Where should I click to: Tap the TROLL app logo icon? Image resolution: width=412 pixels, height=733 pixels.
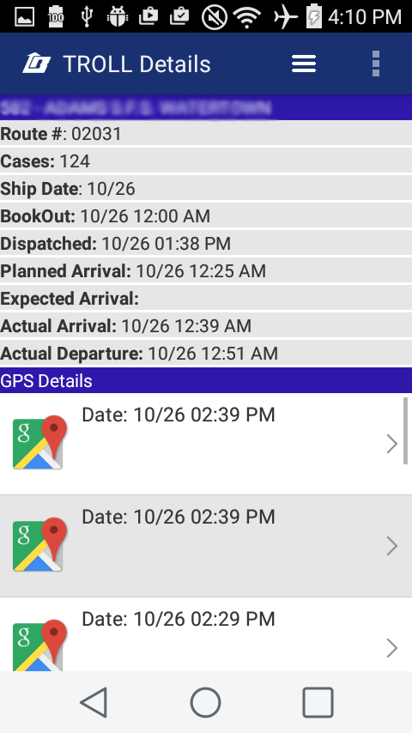pyautogui.click(x=36, y=64)
